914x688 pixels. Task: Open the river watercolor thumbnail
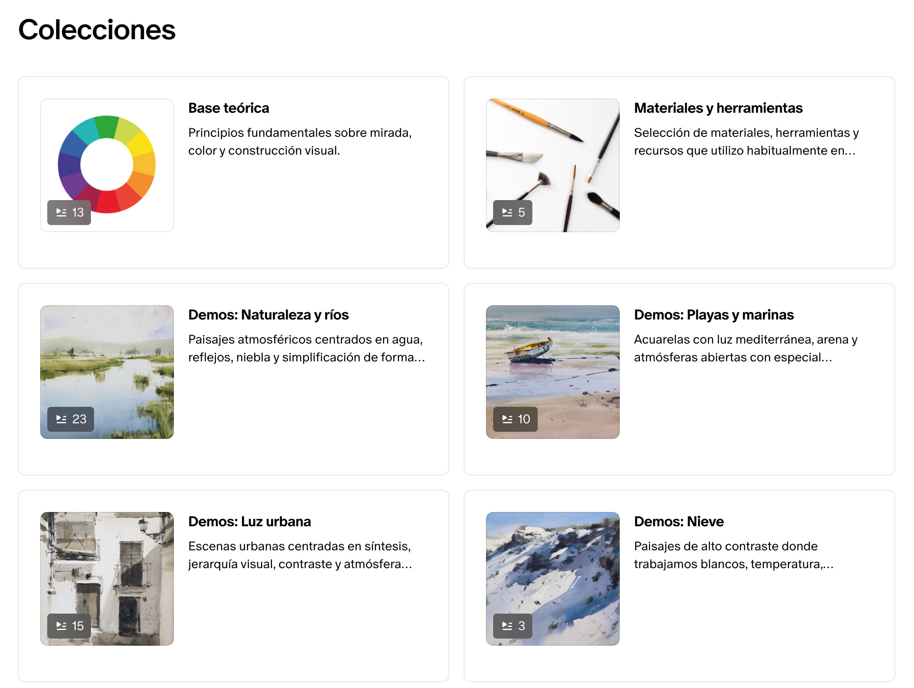(107, 372)
